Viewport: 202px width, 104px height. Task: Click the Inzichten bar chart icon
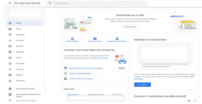[x=10, y=40]
